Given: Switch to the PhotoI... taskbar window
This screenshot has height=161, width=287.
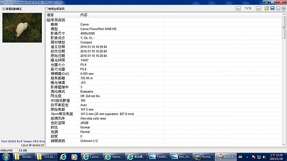Looking at the screenshot, I should tap(203, 157).
